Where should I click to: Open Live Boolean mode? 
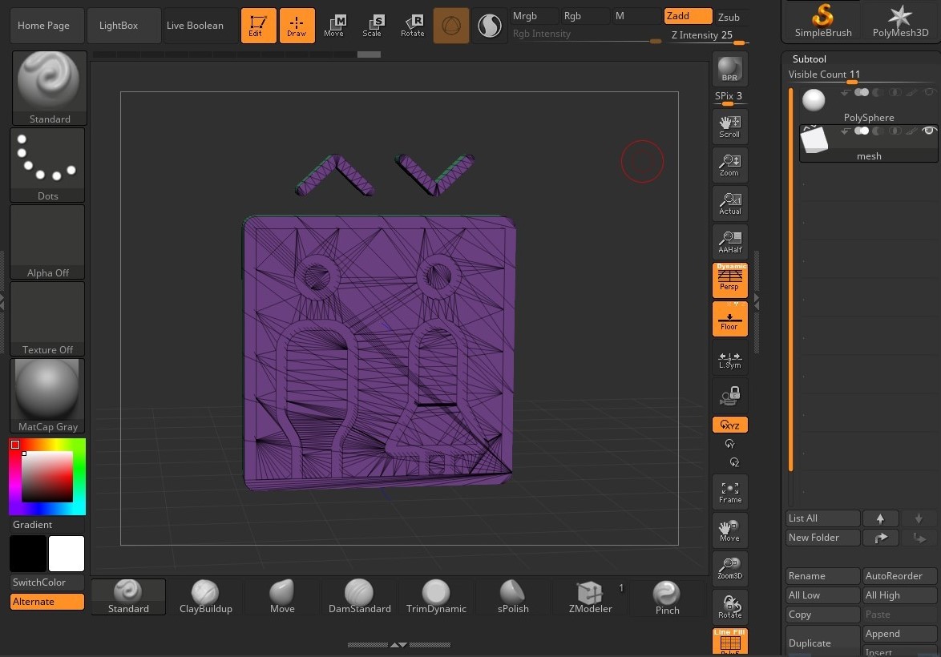(200, 26)
